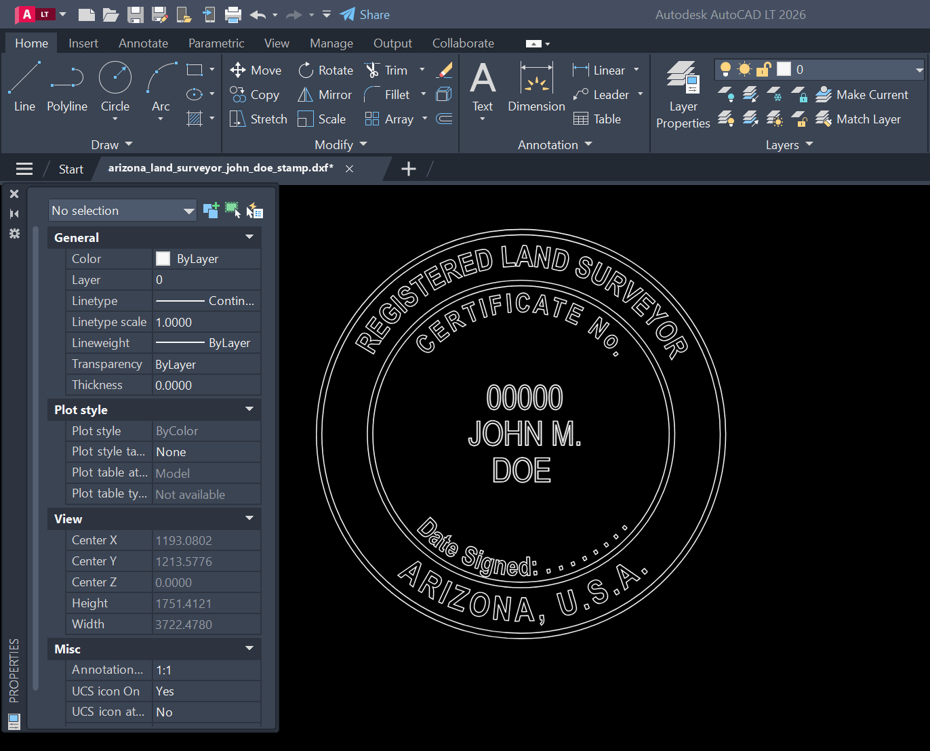Click the Linetype scale value field
The height and width of the screenshot is (751, 930).
tap(207, 322)
